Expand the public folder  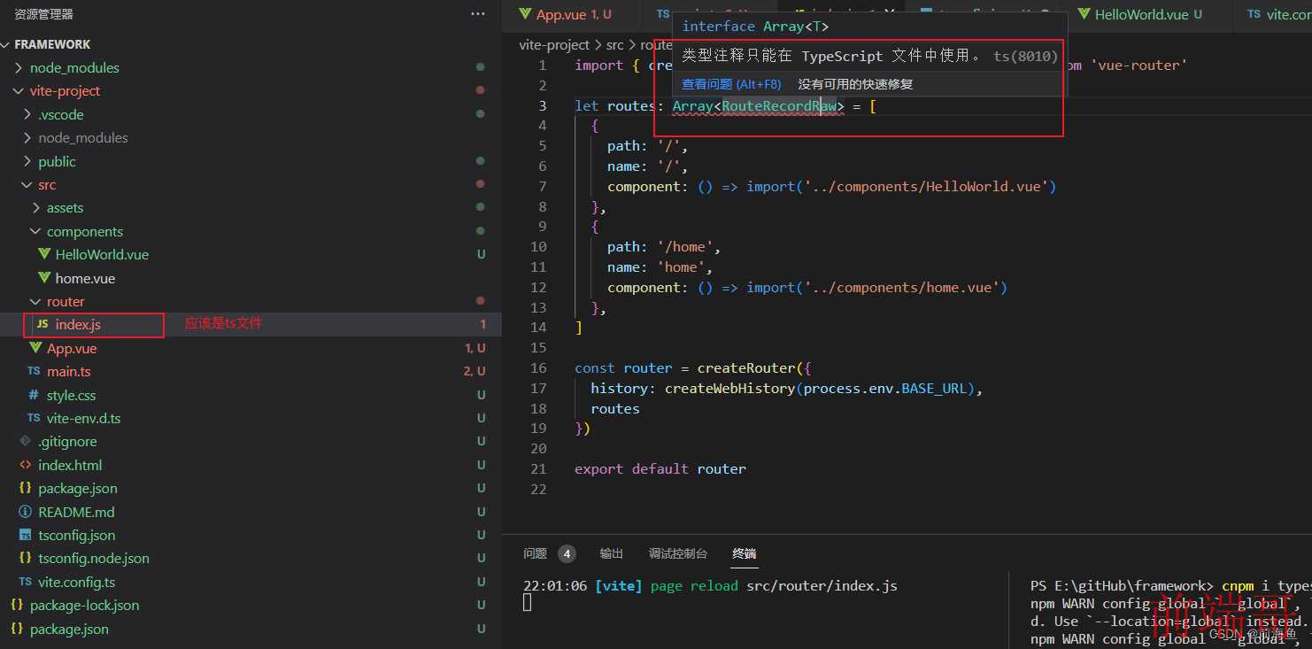point(27,161)
